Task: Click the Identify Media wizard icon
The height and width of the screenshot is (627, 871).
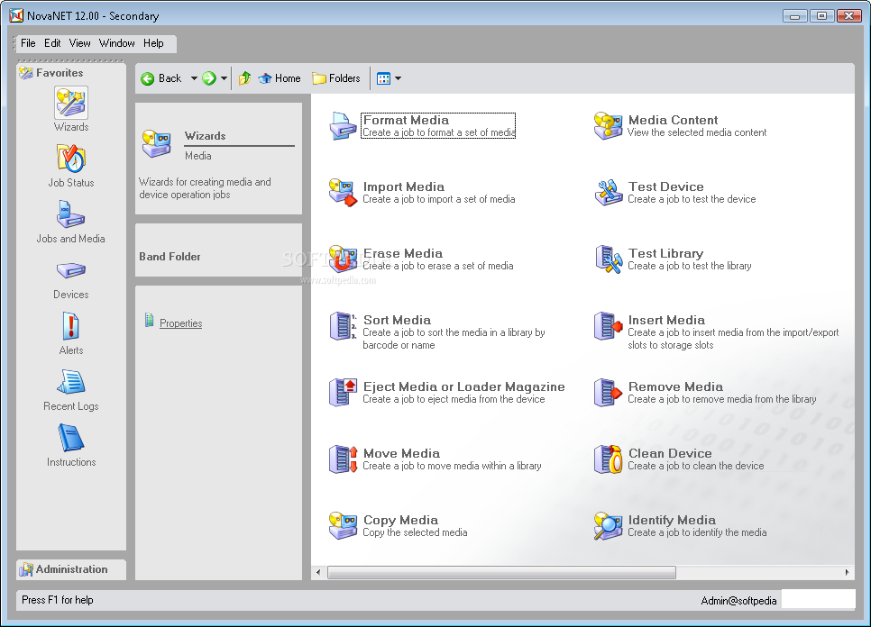Action: click(608, 525)
